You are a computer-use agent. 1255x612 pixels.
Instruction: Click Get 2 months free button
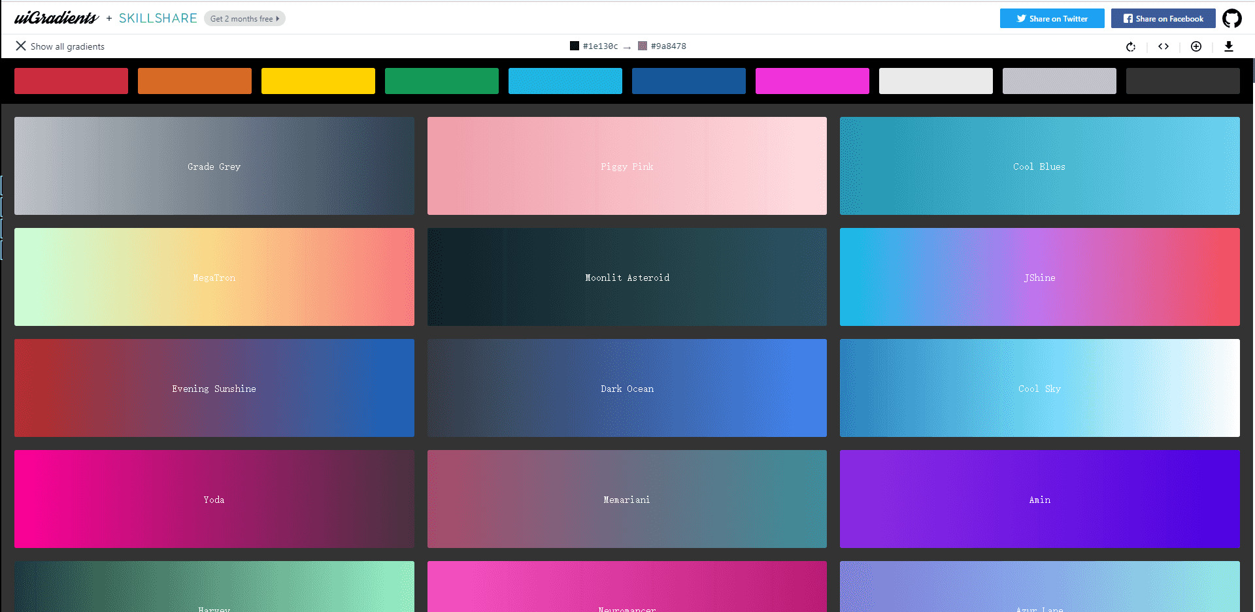(244, 18)
